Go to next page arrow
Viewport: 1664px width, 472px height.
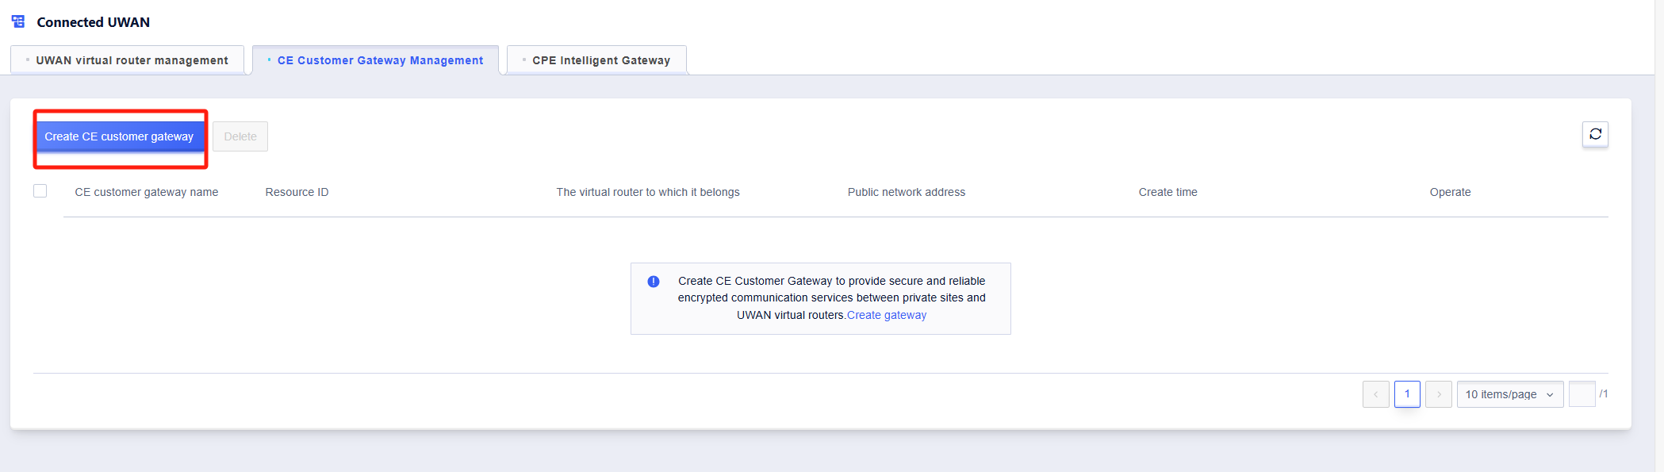[x=1439, y=394]
